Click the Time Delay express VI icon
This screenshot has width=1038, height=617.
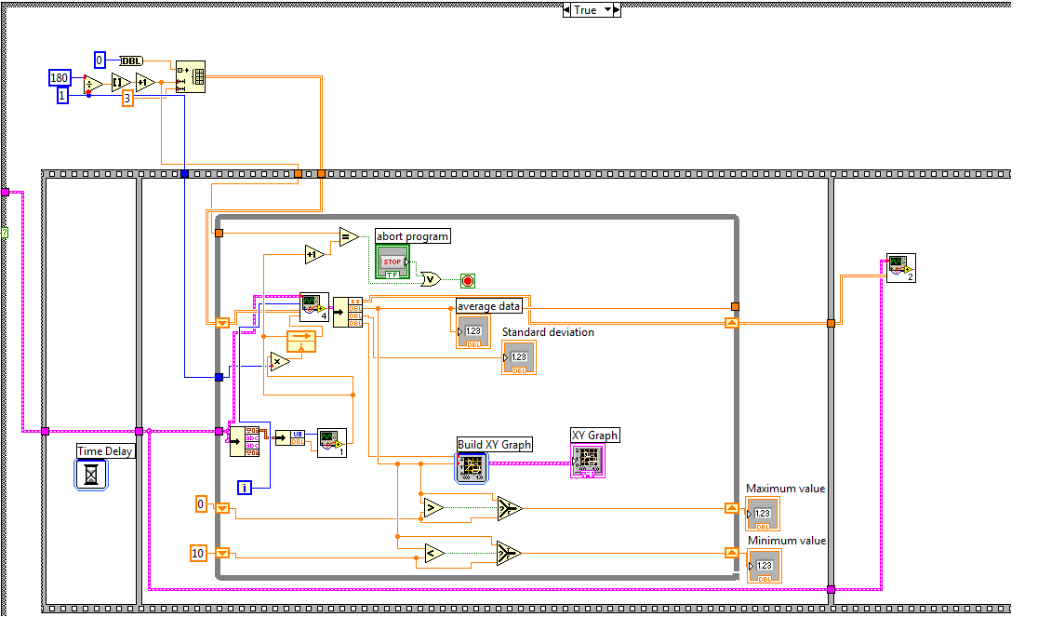pyautogui.click(x=91, y=474)
